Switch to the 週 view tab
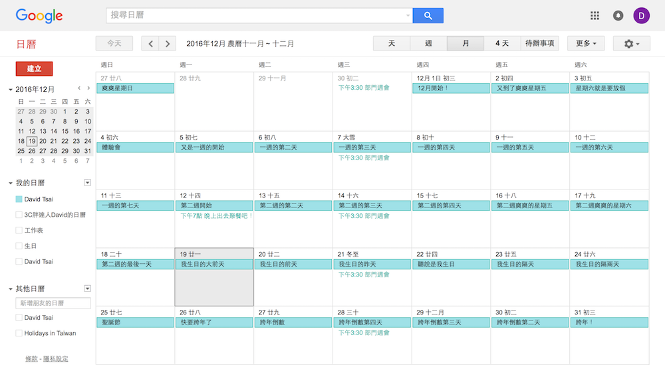 428,44
